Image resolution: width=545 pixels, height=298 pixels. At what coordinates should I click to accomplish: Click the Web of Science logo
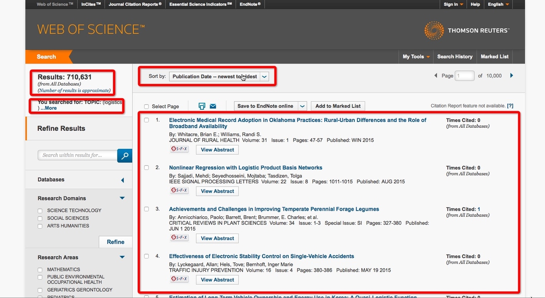[91, 29]
